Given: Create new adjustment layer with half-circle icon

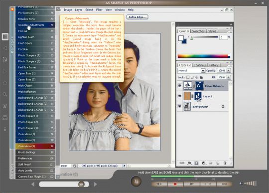Looking at the screenshot, I should [204, 163].
